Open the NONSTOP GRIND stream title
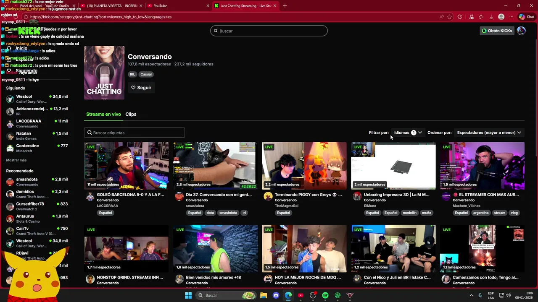This screenshot has width=538, height=302. pyautogui.click(x=130, y=277)
